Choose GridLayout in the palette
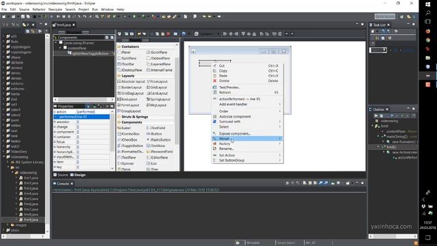Viewport: 437px width, 246px height. (x=156, y=87)
